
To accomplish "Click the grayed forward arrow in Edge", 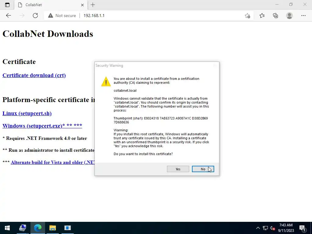I will pos(22,16).
